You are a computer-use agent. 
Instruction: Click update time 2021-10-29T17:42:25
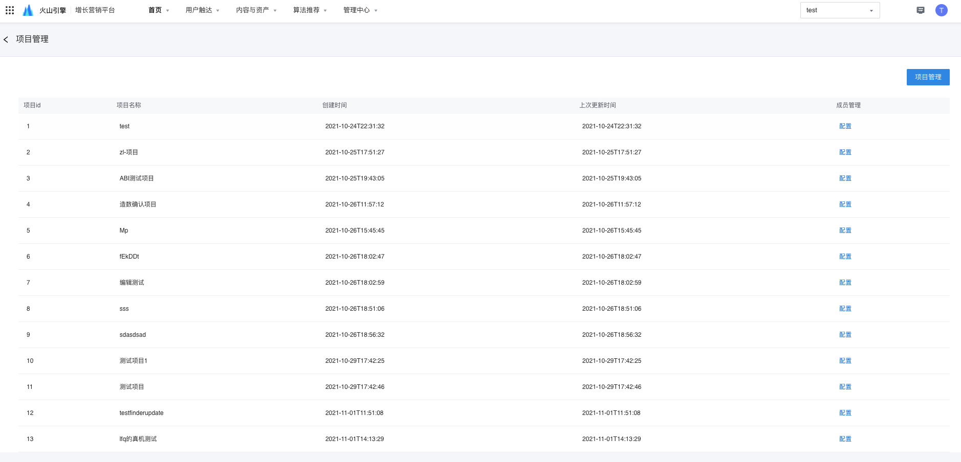point(612,361)
